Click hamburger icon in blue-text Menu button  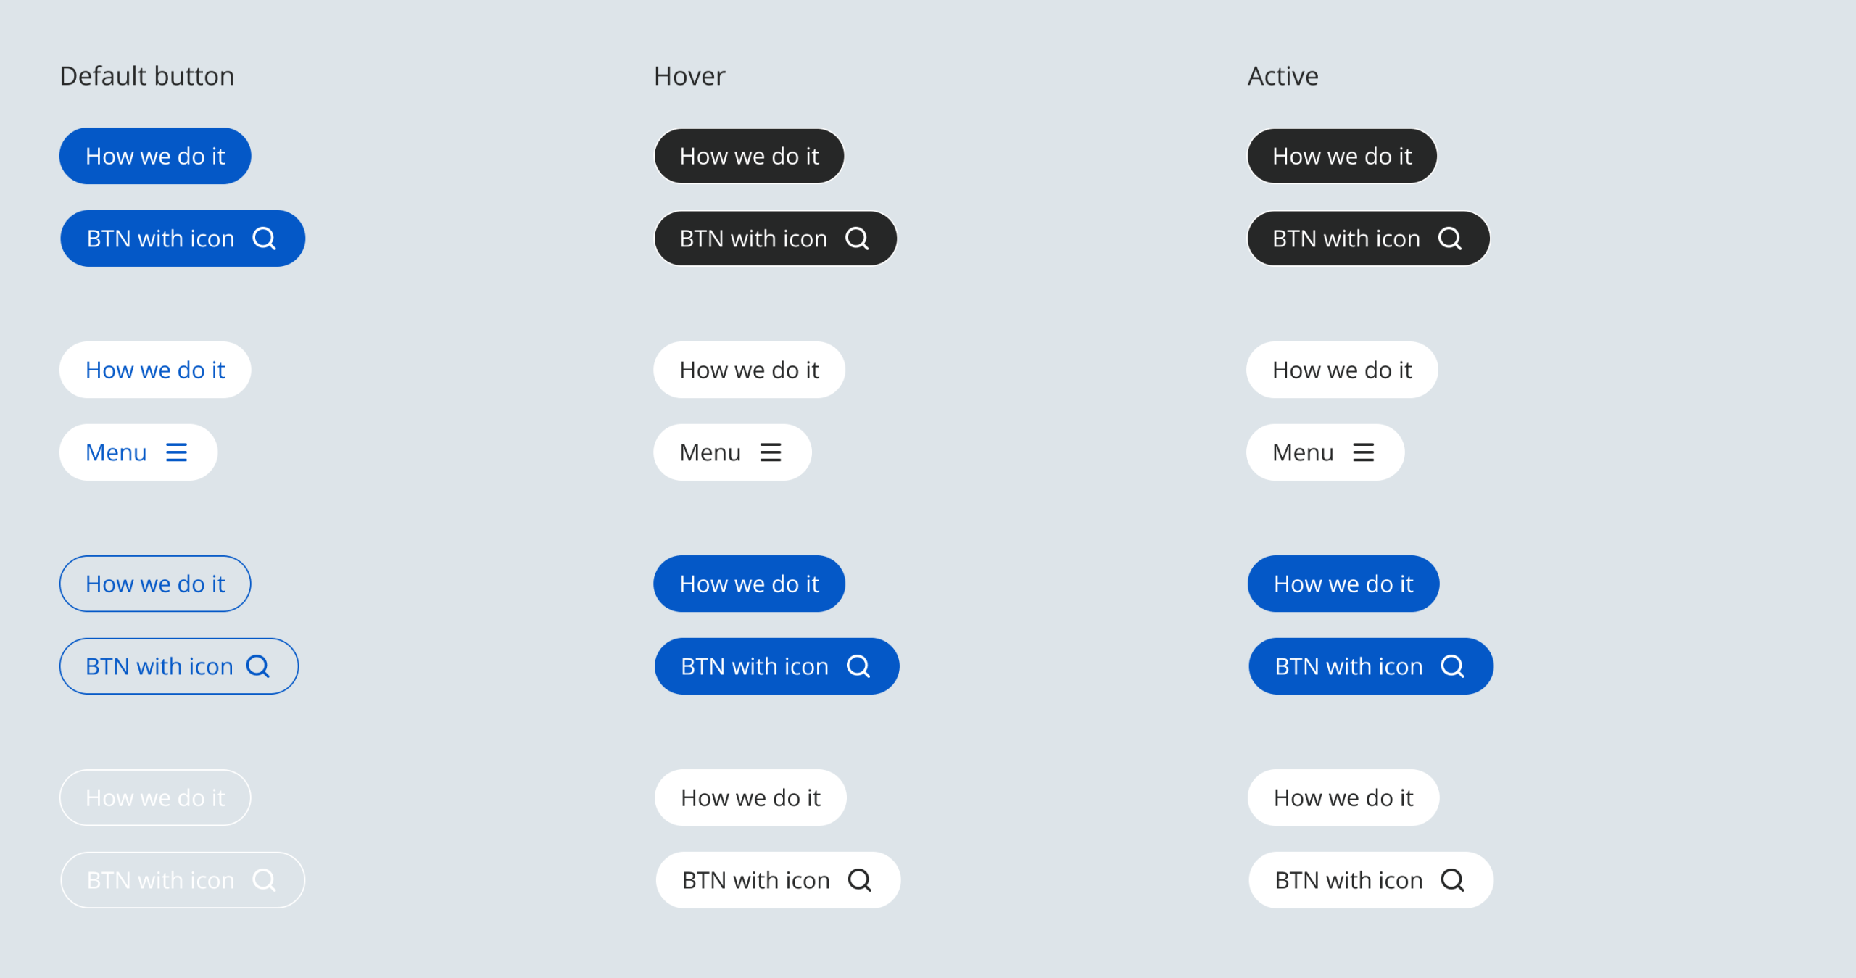click(x=176, y=452)
